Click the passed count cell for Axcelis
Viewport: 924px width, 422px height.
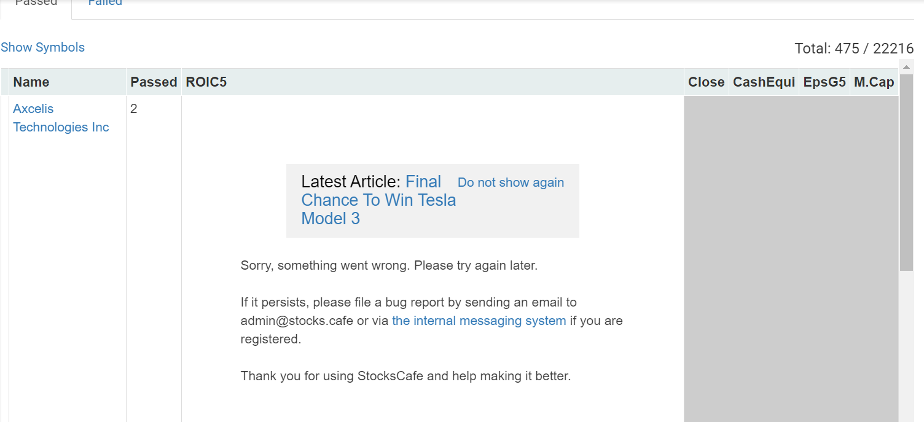(134, 109)
